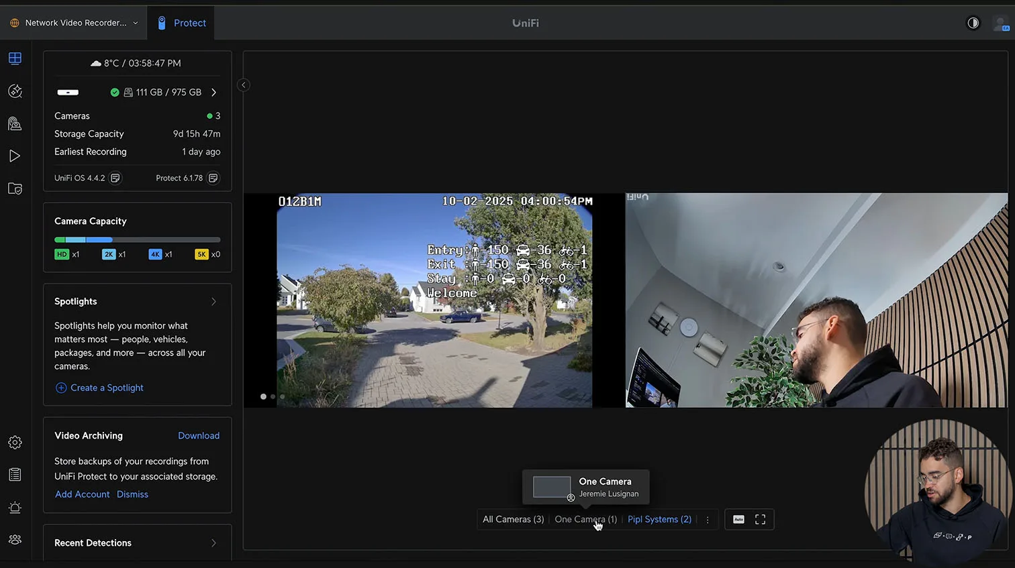Open the settings gear in sidebar
The height and width of the screenshot is (568, 1015).
click(x=15, y=443)
